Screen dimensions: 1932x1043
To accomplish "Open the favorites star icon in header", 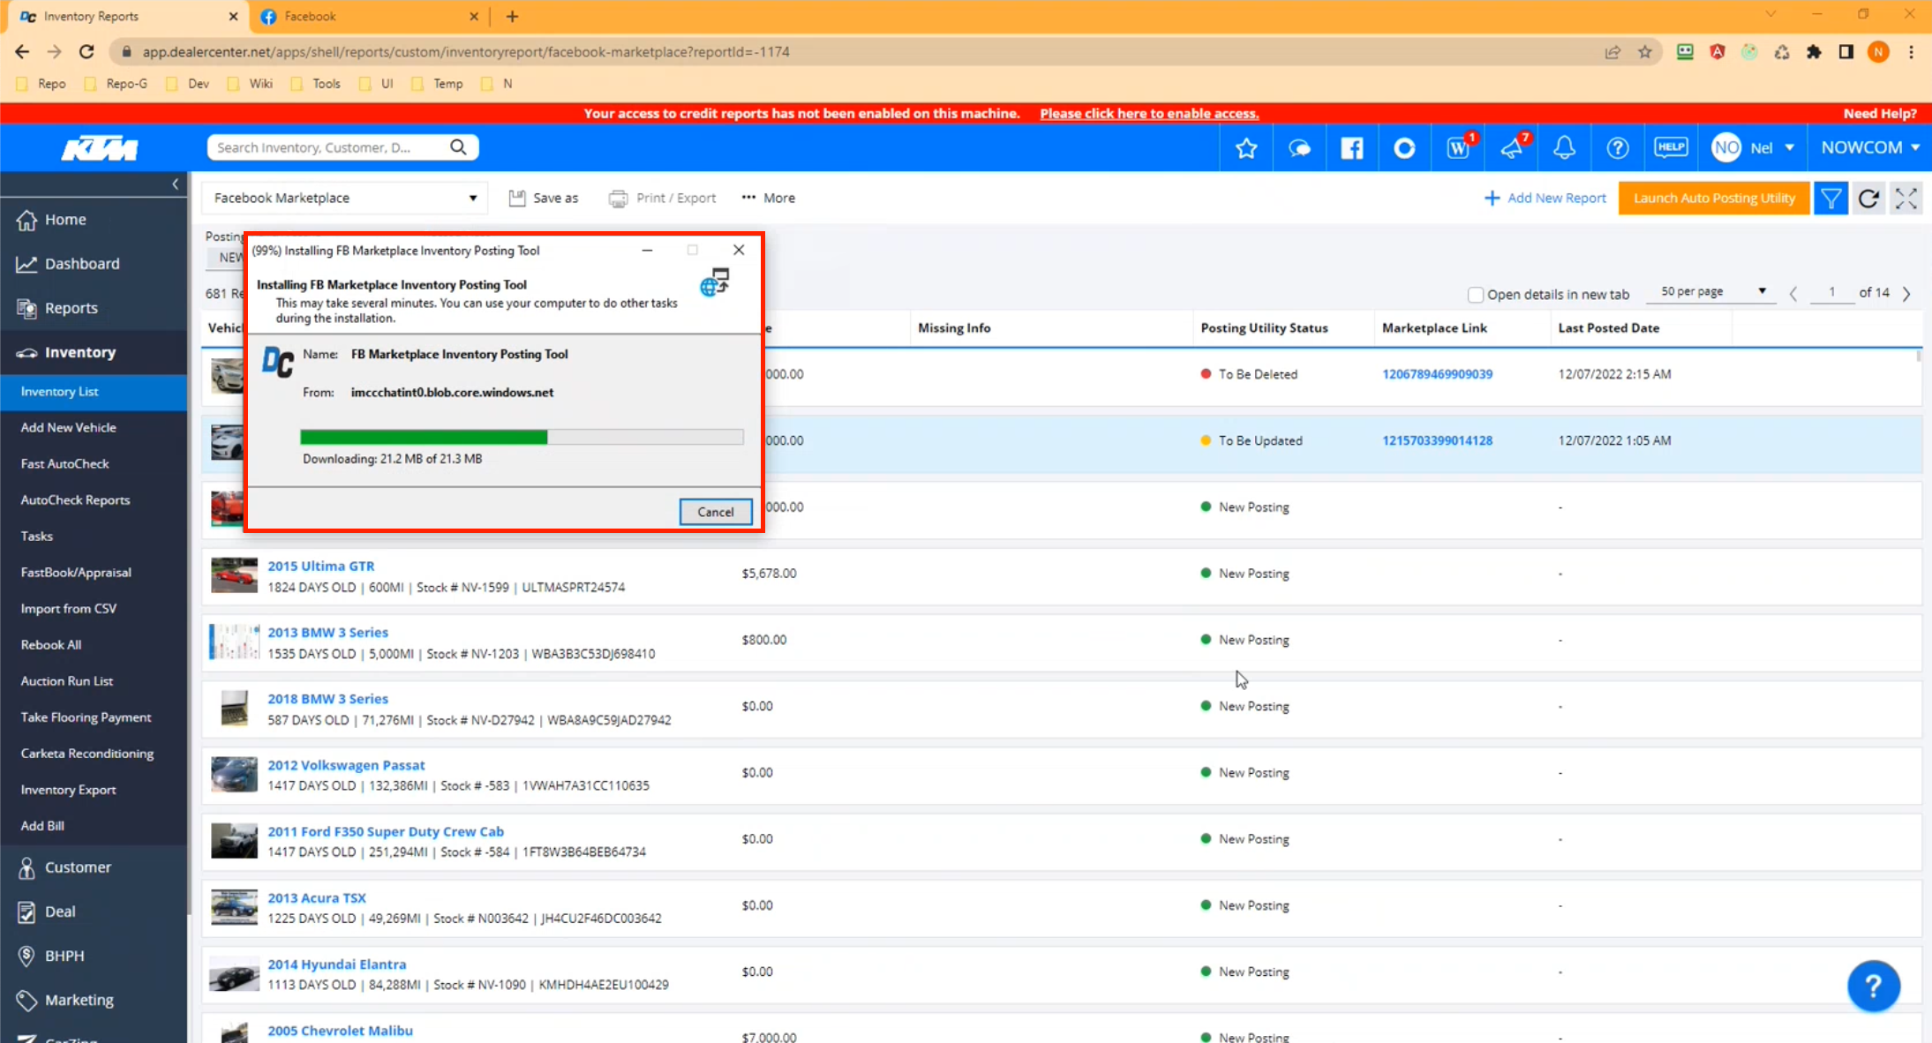I will (1246, 148).
